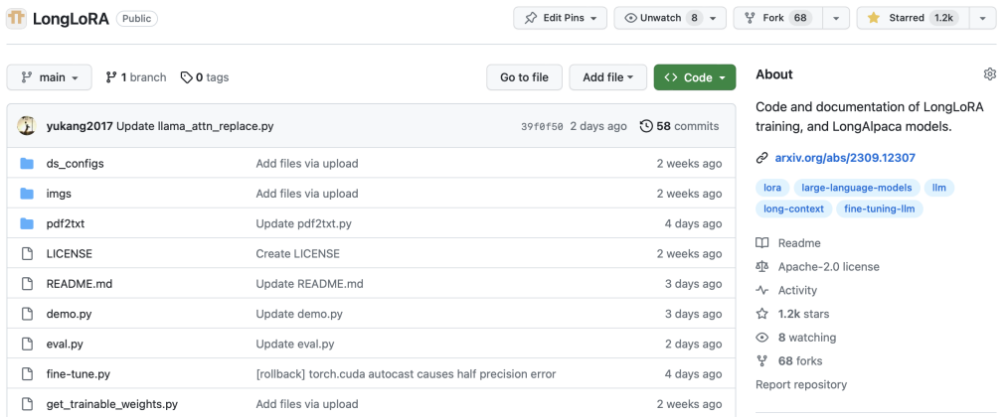Open the Apache-2.0 license link
Screen dimensions: 1008x417
[x=828, y=267]
